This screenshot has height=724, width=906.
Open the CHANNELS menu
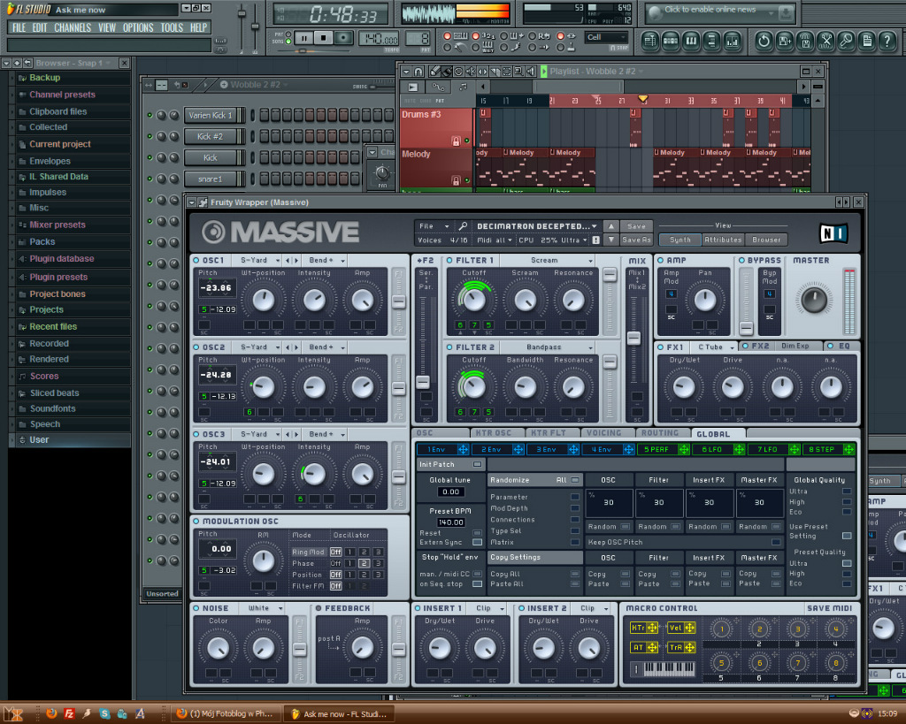73,27
